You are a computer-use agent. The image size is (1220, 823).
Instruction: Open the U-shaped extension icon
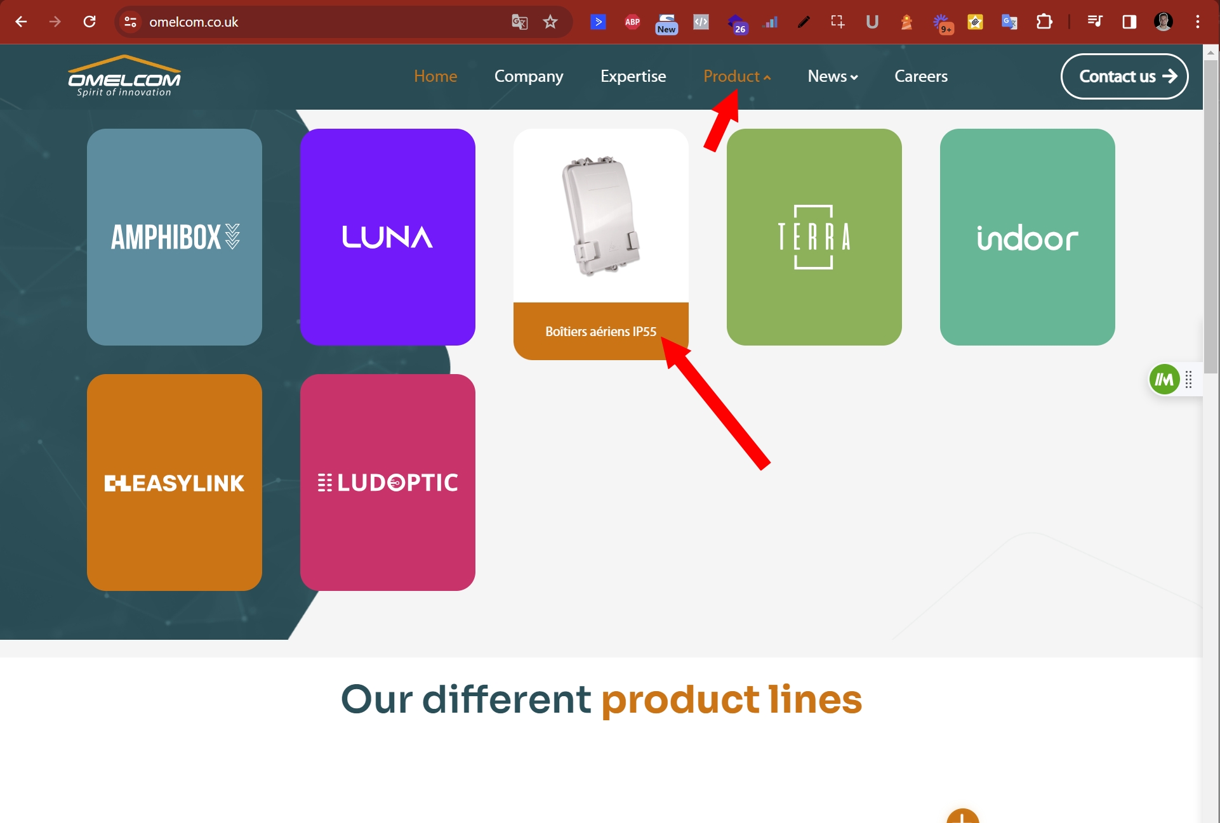872,22
